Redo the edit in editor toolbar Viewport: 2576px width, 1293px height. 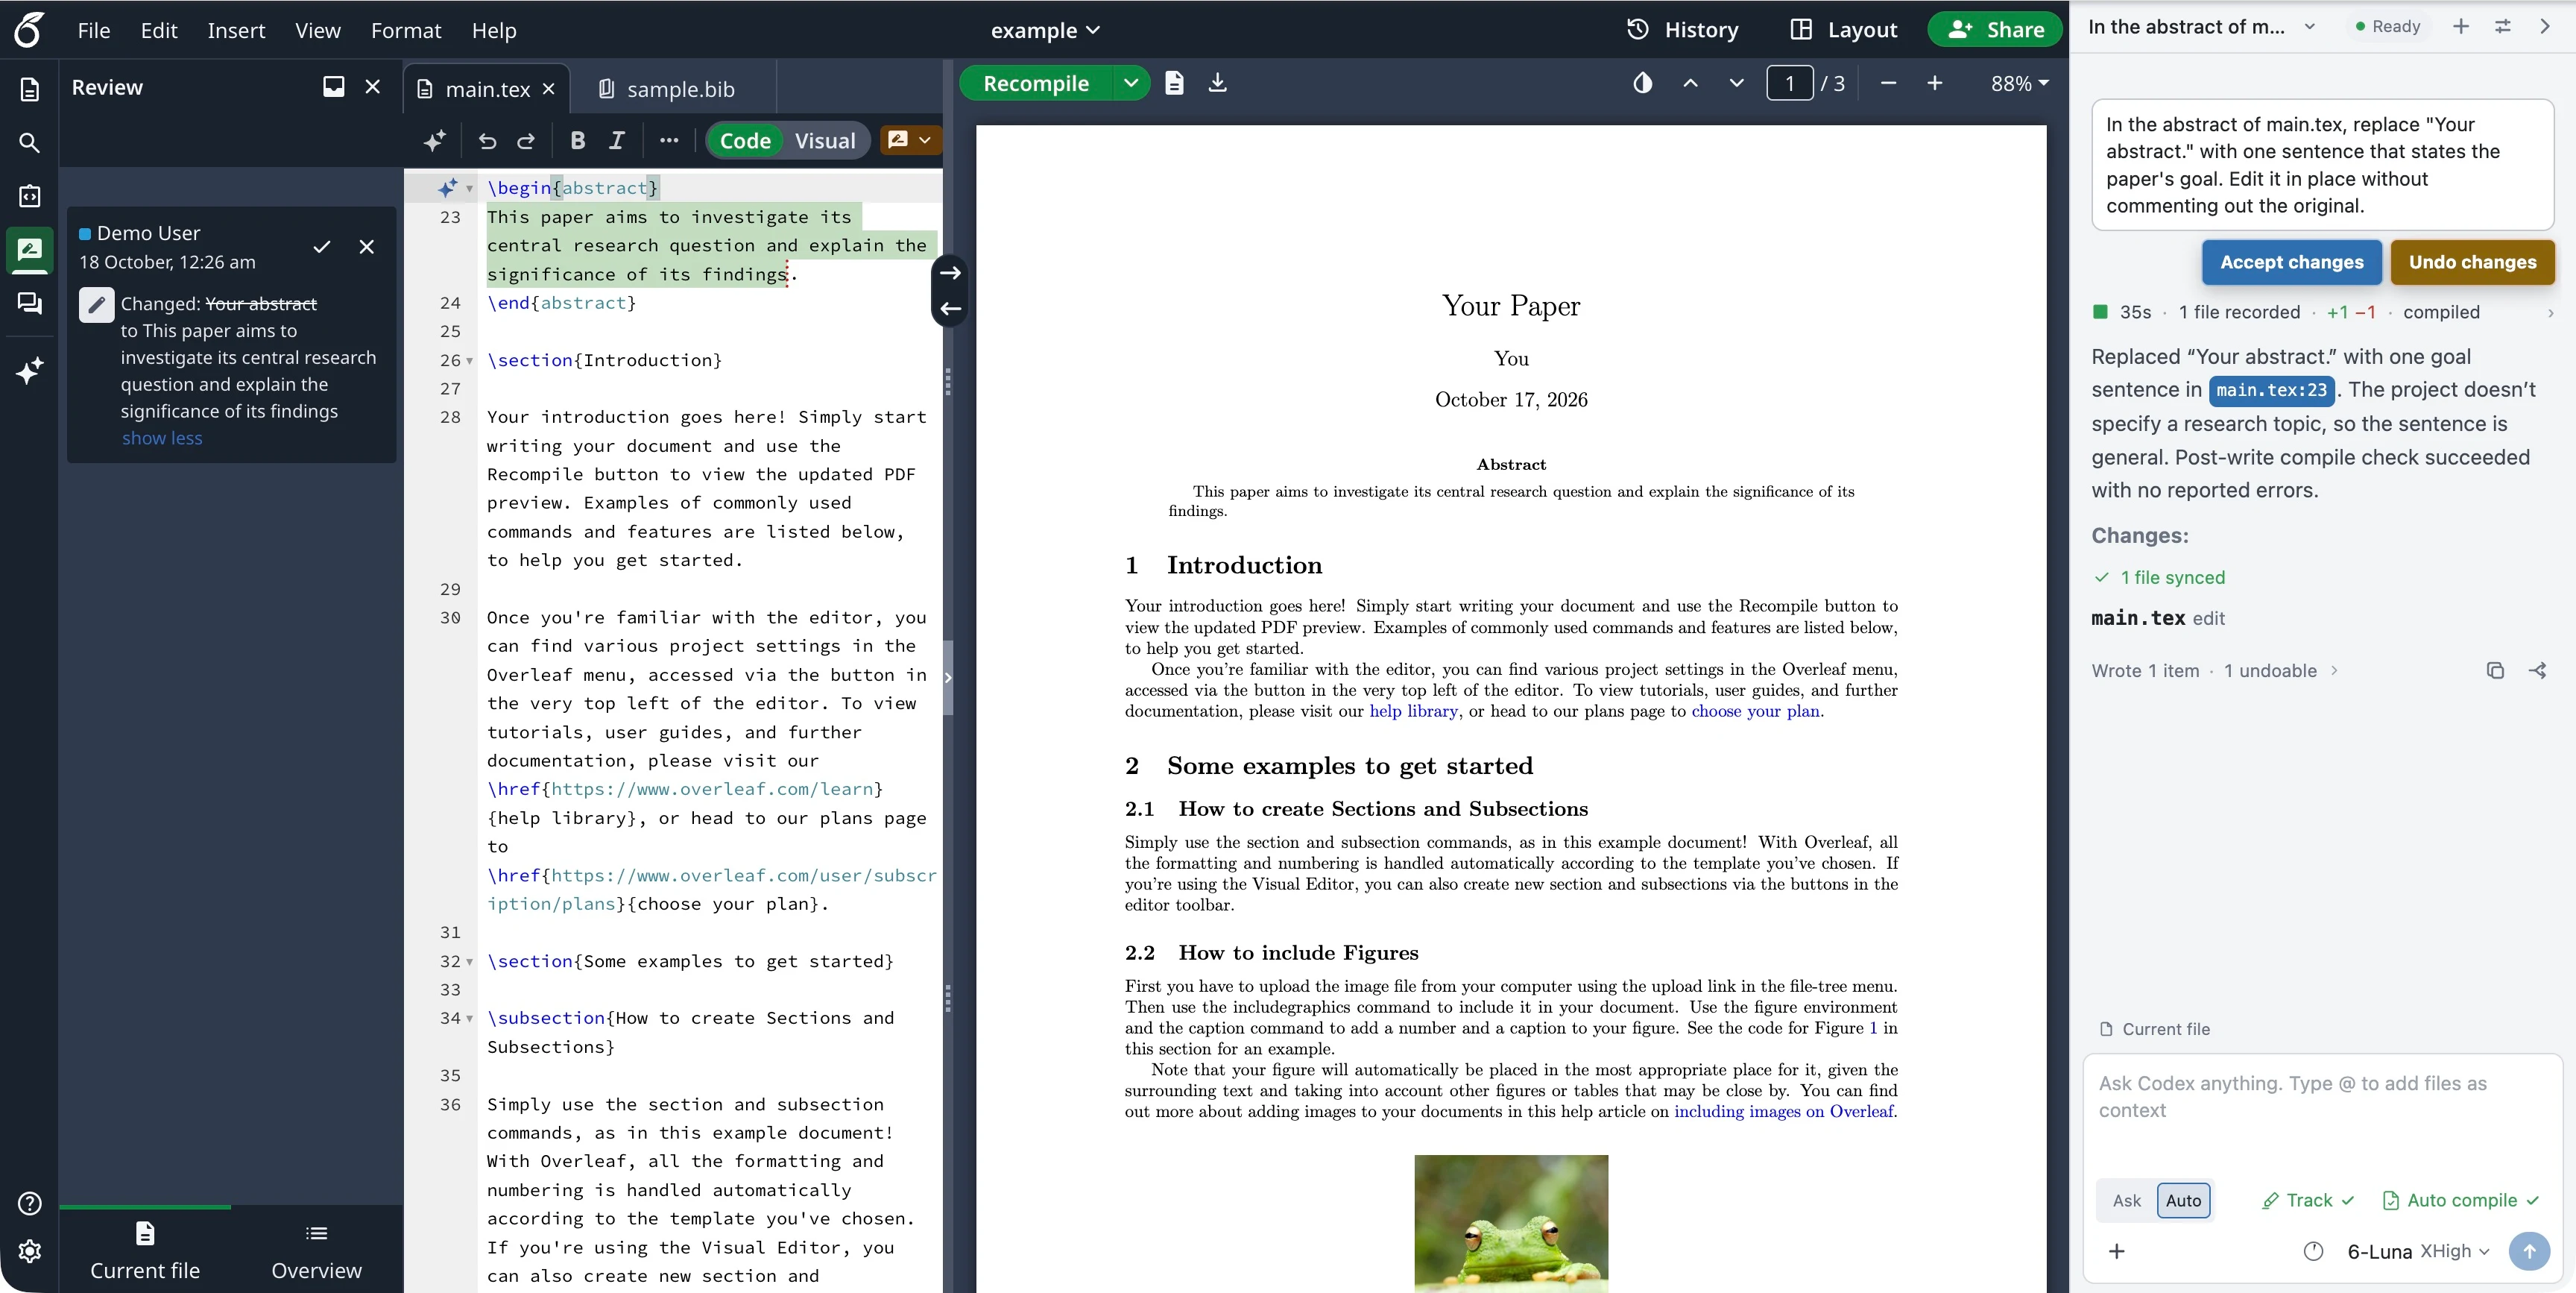point(526,141)
